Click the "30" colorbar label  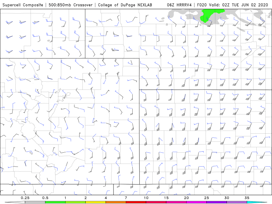coord(227,198)
